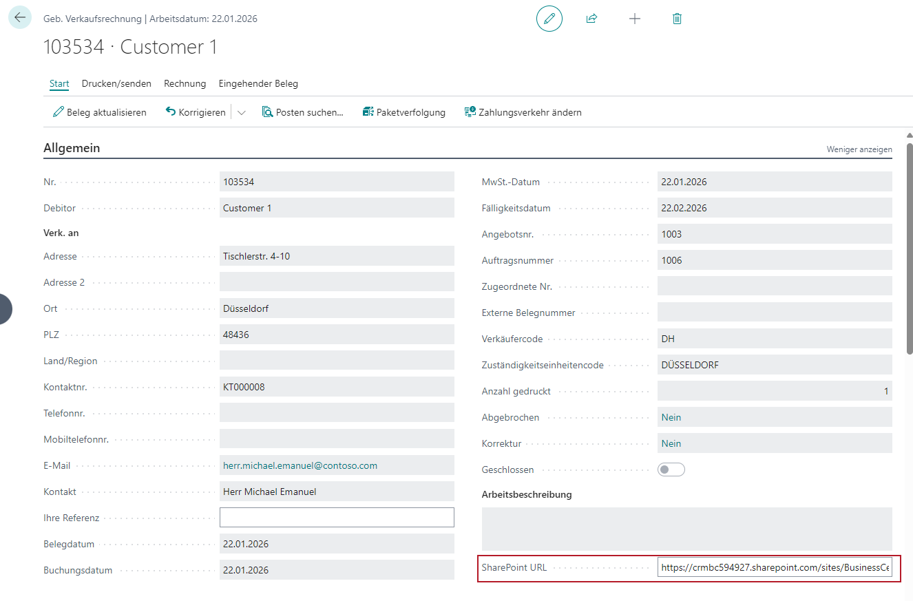
Task: Run Beleg aktualisieren action
Action: pos(99,112)
